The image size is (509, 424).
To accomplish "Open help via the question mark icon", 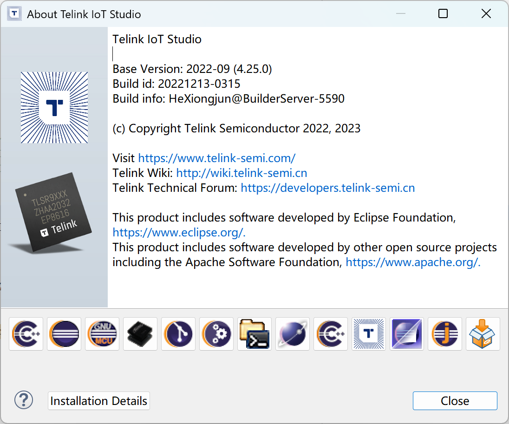I will pos(24,400).
